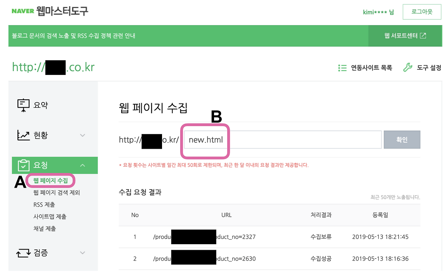Click the 확인 submit button
This screenshot has width=447, height=278.
tap(402, 139)
